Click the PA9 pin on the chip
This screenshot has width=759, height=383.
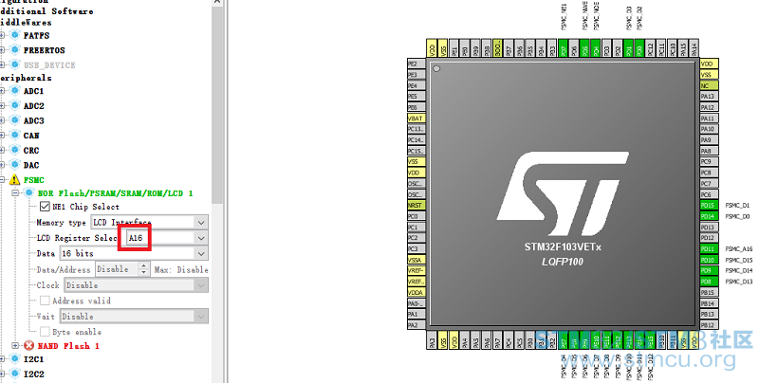pos(709,139)
